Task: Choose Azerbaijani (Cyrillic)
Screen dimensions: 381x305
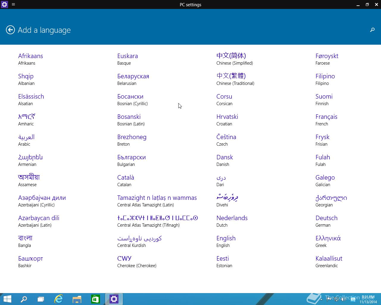Action: tap(42, 201)
